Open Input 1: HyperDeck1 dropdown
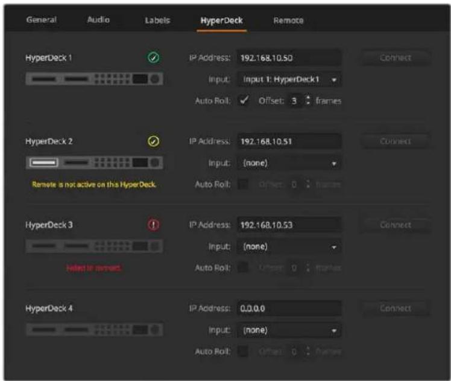 [289, 79]
